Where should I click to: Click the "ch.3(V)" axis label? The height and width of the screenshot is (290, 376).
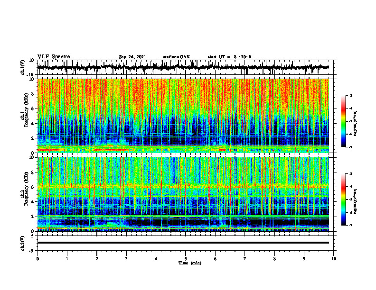tap(22, 243)
